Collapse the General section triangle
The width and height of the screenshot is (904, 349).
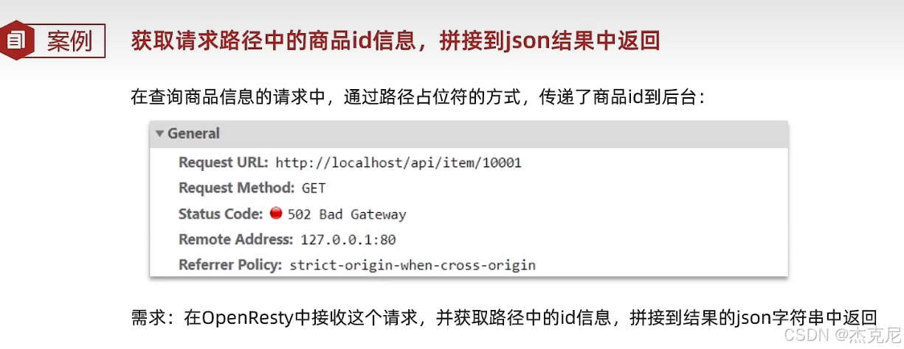(159, 134)
